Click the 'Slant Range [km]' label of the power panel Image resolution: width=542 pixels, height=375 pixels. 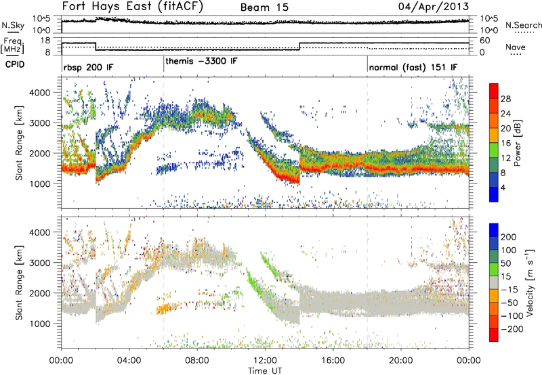tap(19, 143)
